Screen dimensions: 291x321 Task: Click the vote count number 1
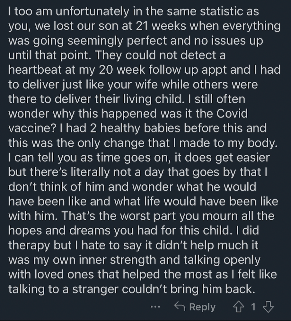click(253, 307)
